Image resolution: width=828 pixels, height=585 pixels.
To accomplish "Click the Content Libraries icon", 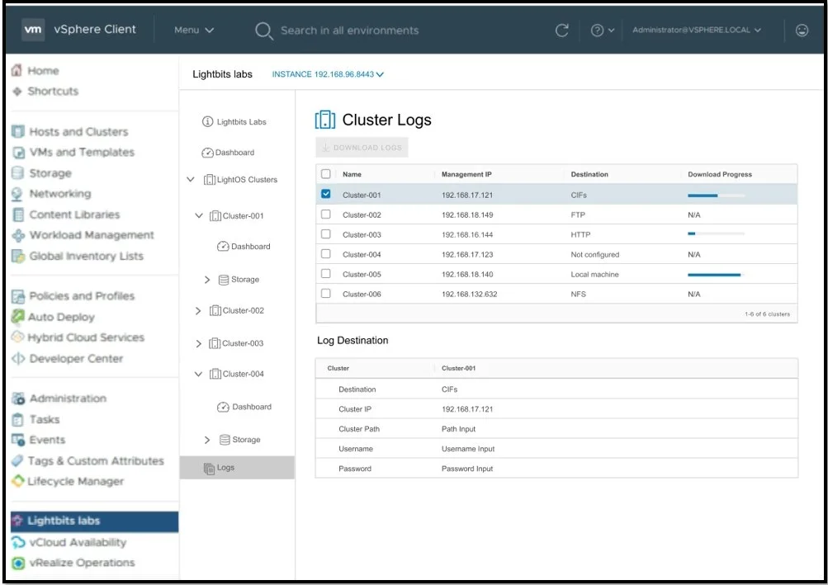I will coord(18,215).
